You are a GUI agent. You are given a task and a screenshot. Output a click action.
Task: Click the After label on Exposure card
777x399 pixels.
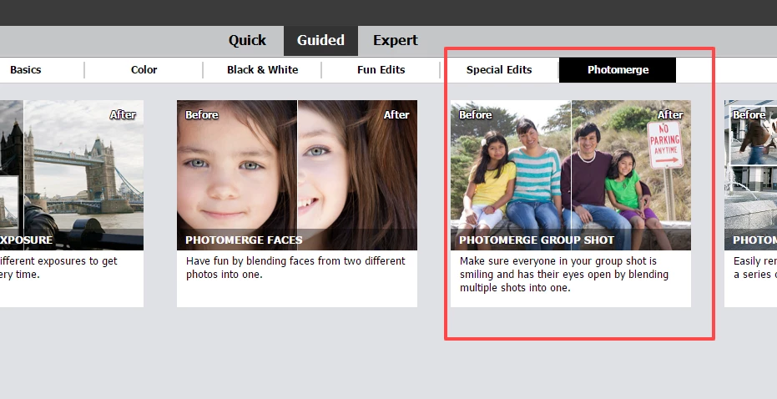123,115
